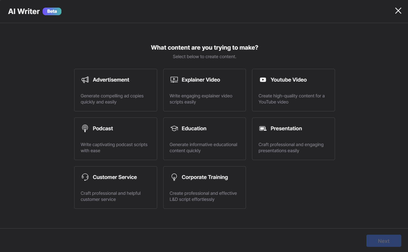This screenshot has width=408, height=252.
Task: Click the Education graduation cap icon
Action: coord(174,128)
